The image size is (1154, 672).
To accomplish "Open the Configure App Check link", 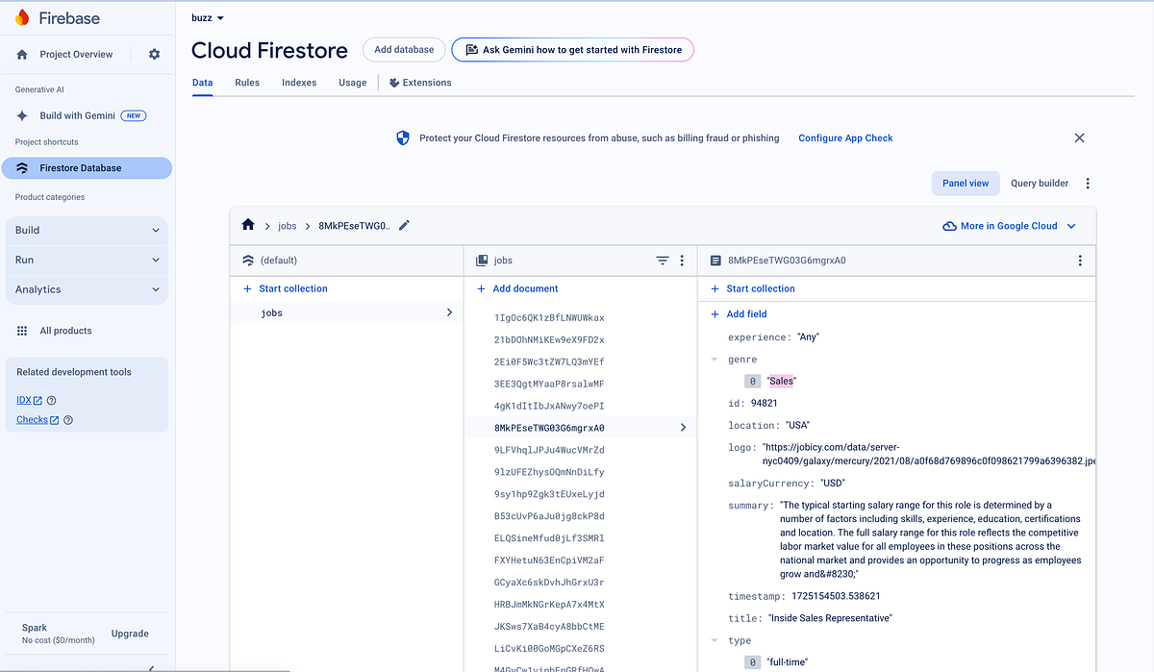I will [x=844, y=137].
